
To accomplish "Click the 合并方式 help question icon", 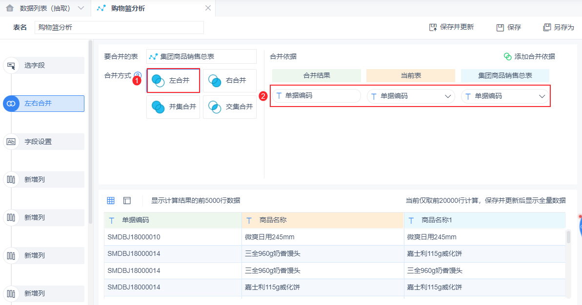I will click(138, 76).
